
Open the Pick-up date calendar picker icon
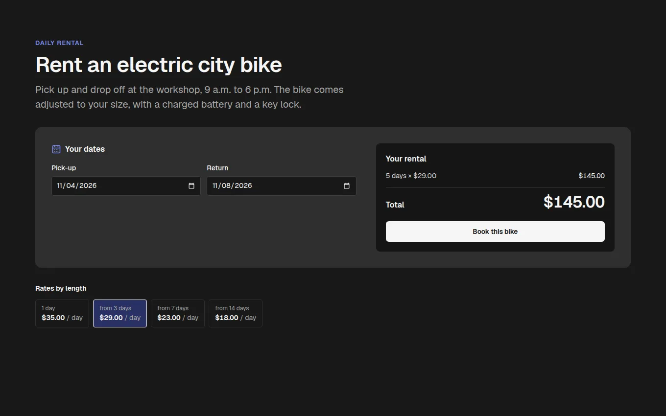pyautogui.click(x=191, y=186)
